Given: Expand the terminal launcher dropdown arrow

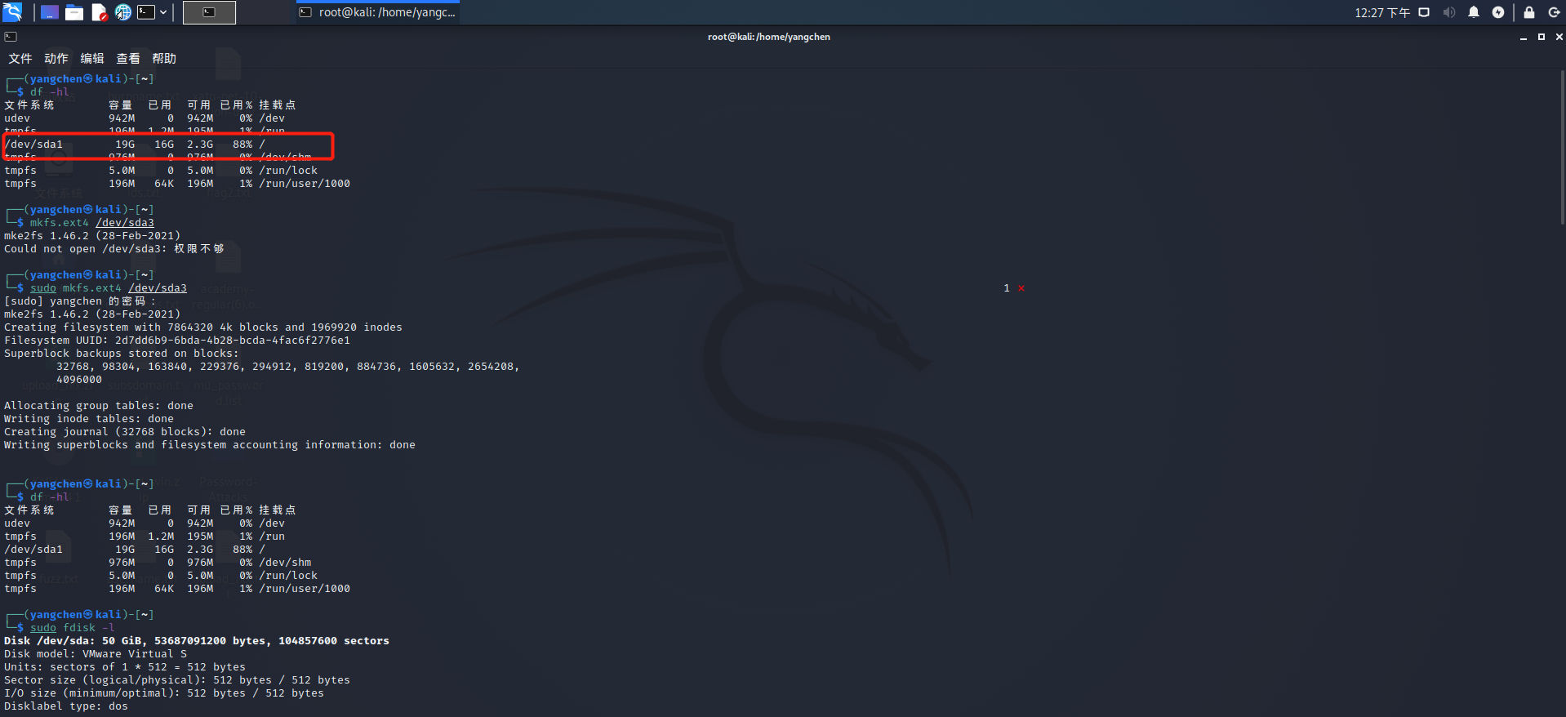Looking at the screenshot, I should (x=163, y=12).
